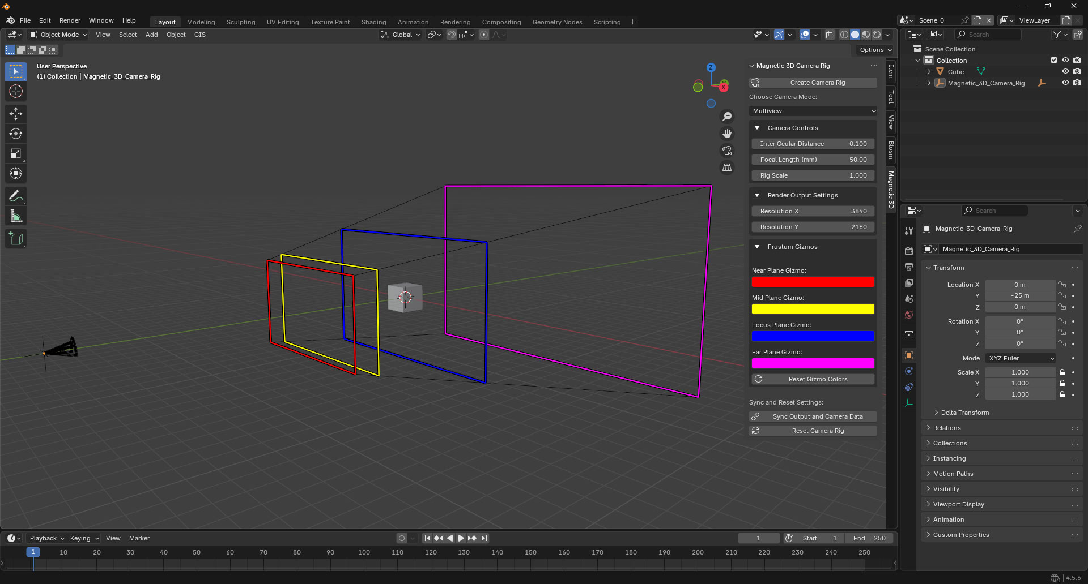Switch to the Shading workspace tab
The image size is (1088, 584).
[x=373, y=22]
